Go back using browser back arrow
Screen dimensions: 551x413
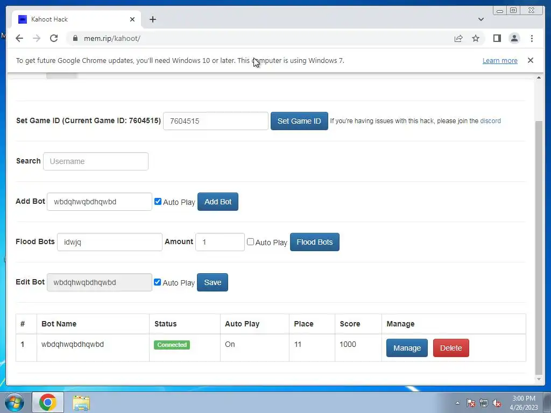[x=19, y=38]
